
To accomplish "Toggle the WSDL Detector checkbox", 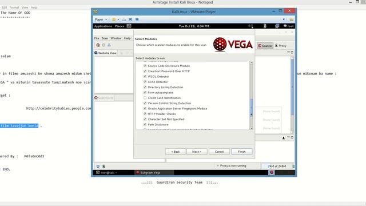I will click(x=145, y=76).
